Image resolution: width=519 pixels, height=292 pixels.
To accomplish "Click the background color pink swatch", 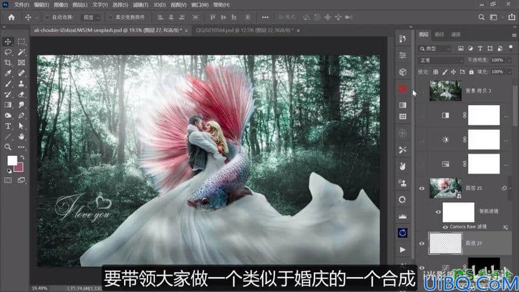I will pos(20,168).
